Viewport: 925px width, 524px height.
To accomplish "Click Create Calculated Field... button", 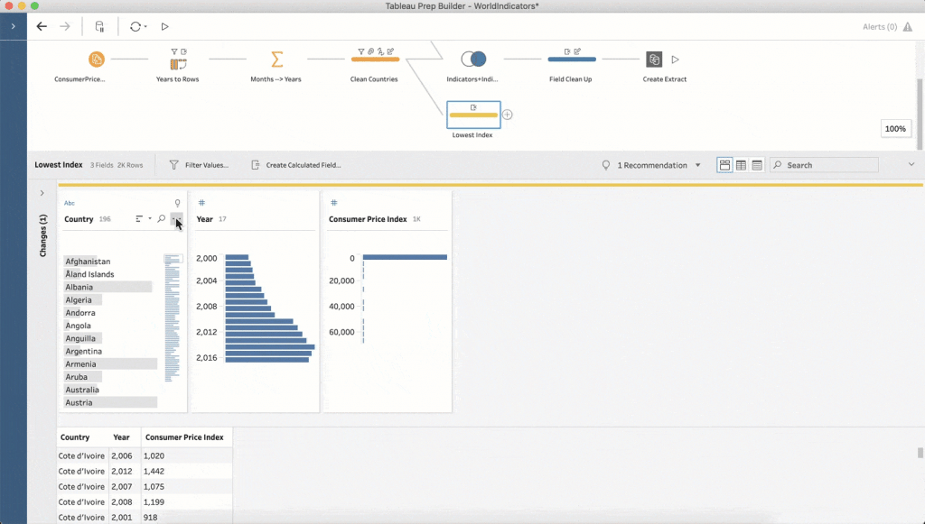I will (296, 165).
